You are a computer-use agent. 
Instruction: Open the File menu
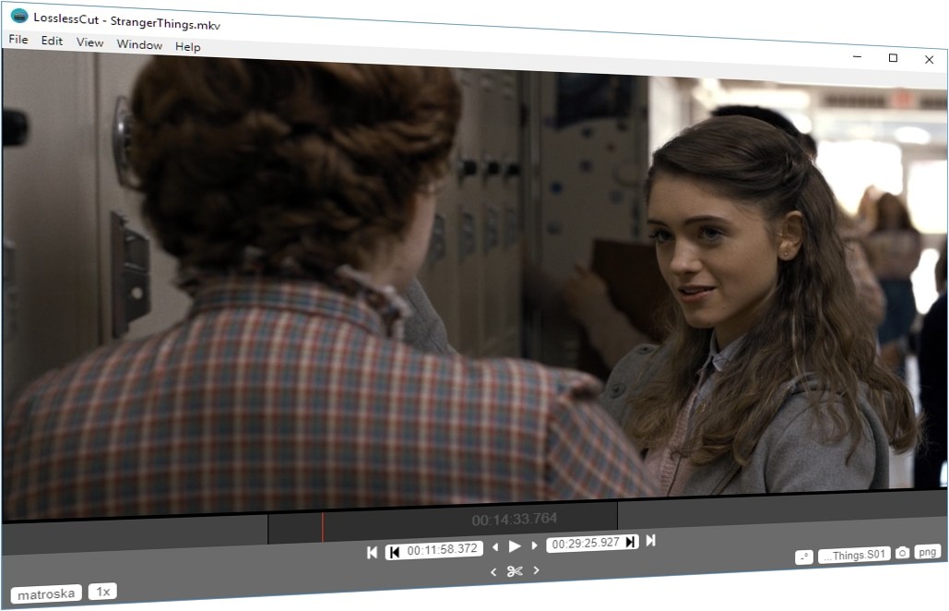click(18, 40)
